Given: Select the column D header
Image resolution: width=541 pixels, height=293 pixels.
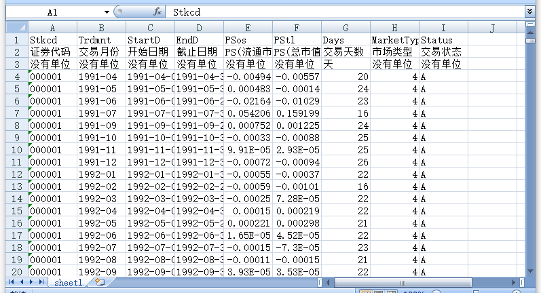Looking at the screenshot, I should pyautogui.click(x=199, y=28).
